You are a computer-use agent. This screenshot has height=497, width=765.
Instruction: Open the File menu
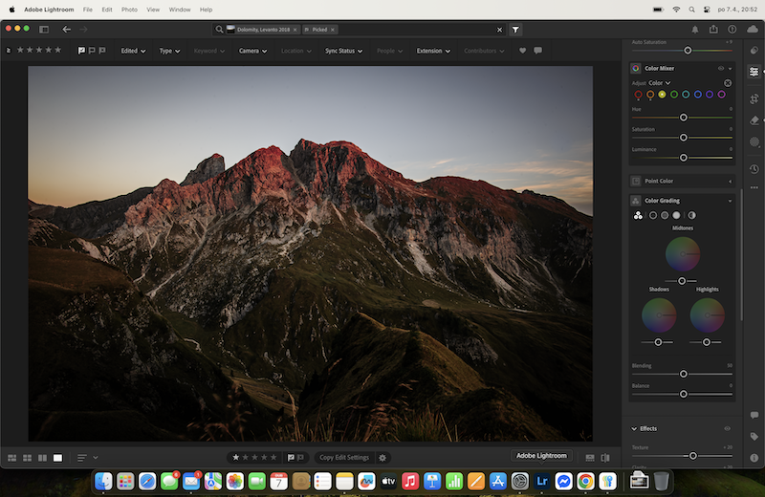pyautogui.click(x=87, y=10)
